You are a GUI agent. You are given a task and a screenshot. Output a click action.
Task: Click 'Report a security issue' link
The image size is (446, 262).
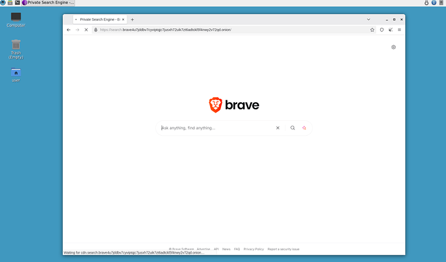283,249
